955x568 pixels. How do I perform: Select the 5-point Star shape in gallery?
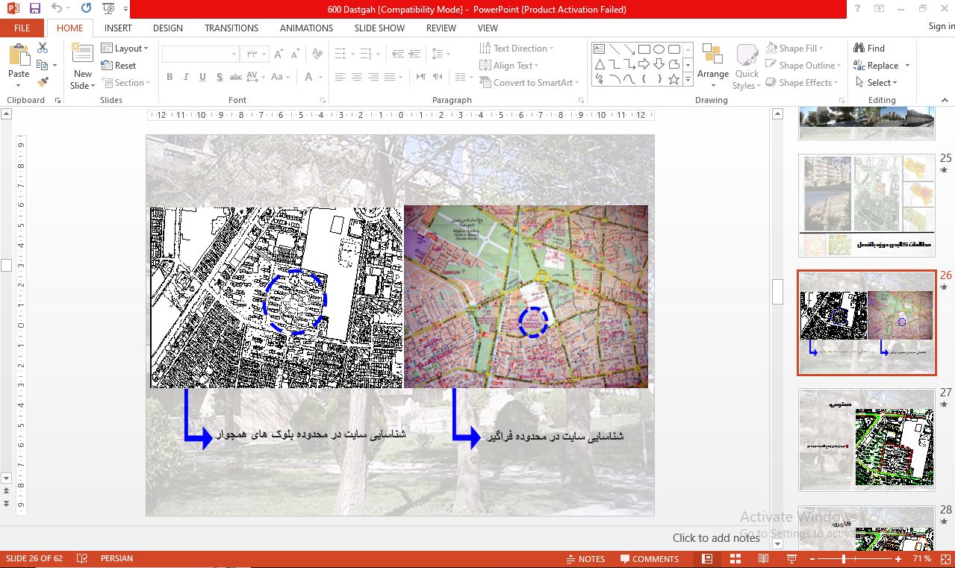coord(674,79)
